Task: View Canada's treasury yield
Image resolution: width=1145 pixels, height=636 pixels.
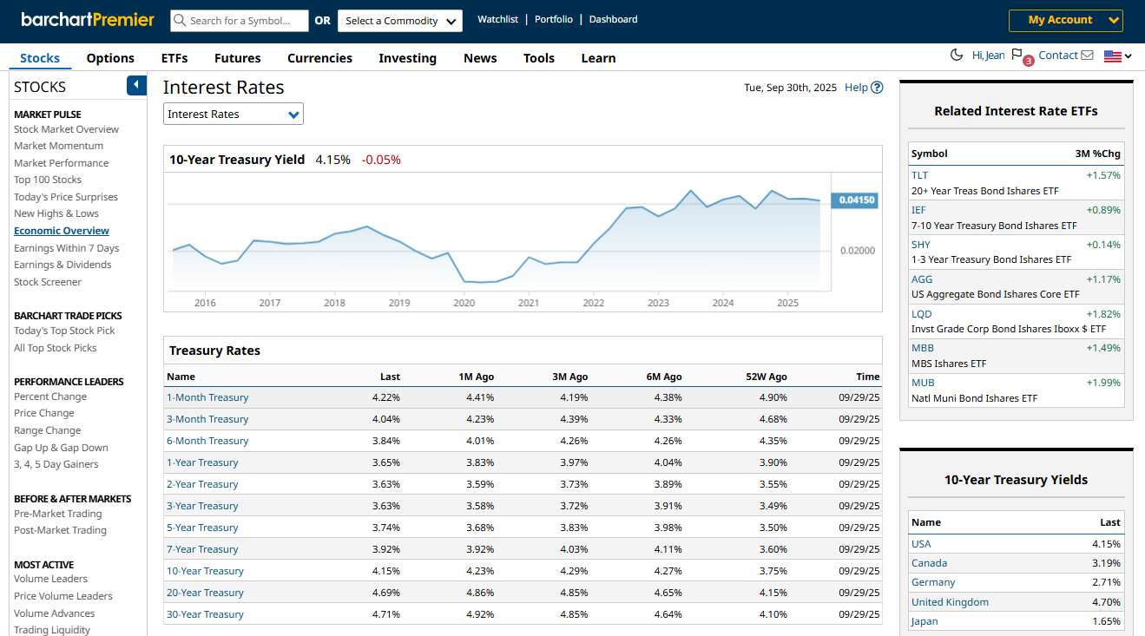Action: [x=929, y=562]
